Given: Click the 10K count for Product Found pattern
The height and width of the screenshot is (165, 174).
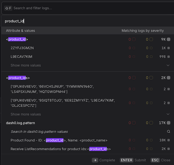Looking at the screenshot, I should [163, 140].
